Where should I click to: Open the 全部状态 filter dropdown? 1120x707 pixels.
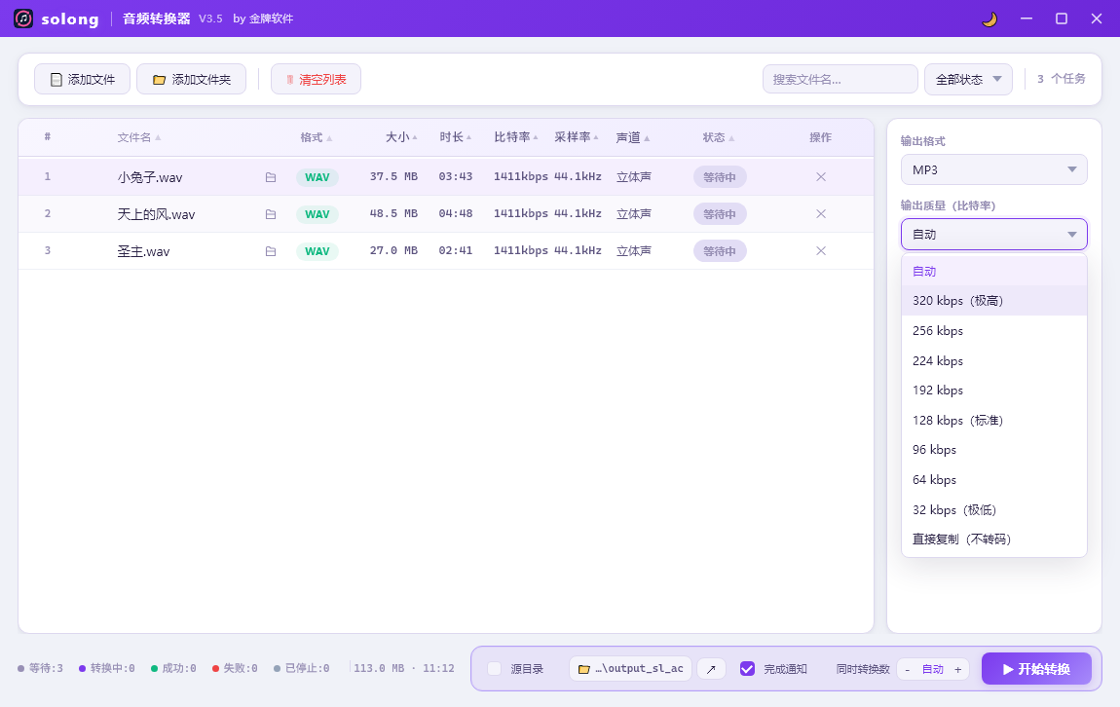pos(968,79)
